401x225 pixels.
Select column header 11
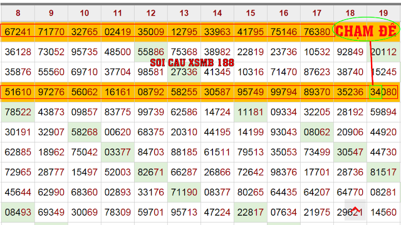tap(118, 13)
